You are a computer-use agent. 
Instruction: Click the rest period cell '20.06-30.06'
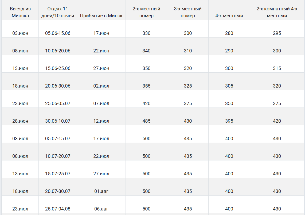tap(58, 86)
